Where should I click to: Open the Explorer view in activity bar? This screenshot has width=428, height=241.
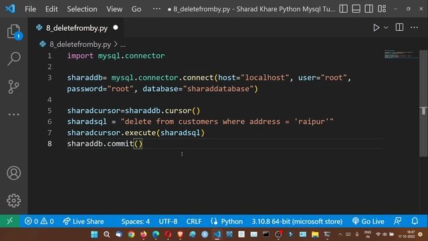click(x=13, y=31)
